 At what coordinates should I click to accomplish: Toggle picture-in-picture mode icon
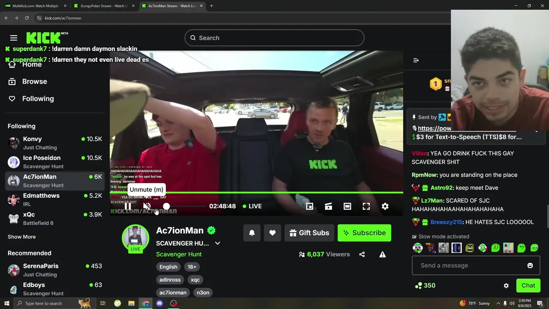coord(310,206)
